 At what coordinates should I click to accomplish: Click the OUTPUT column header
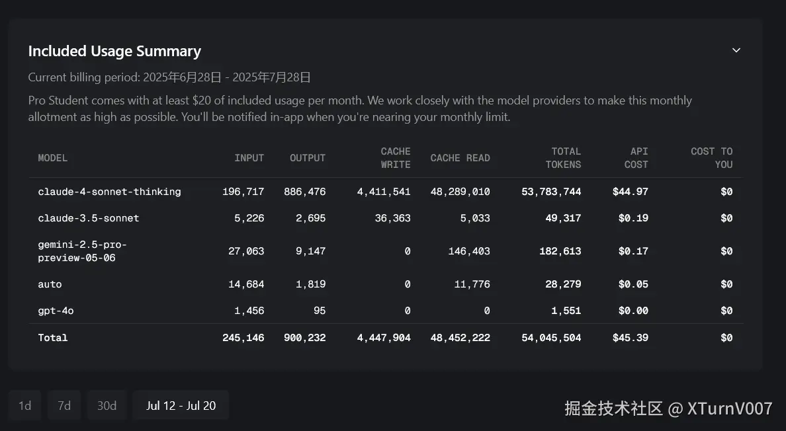pos(307,158)
